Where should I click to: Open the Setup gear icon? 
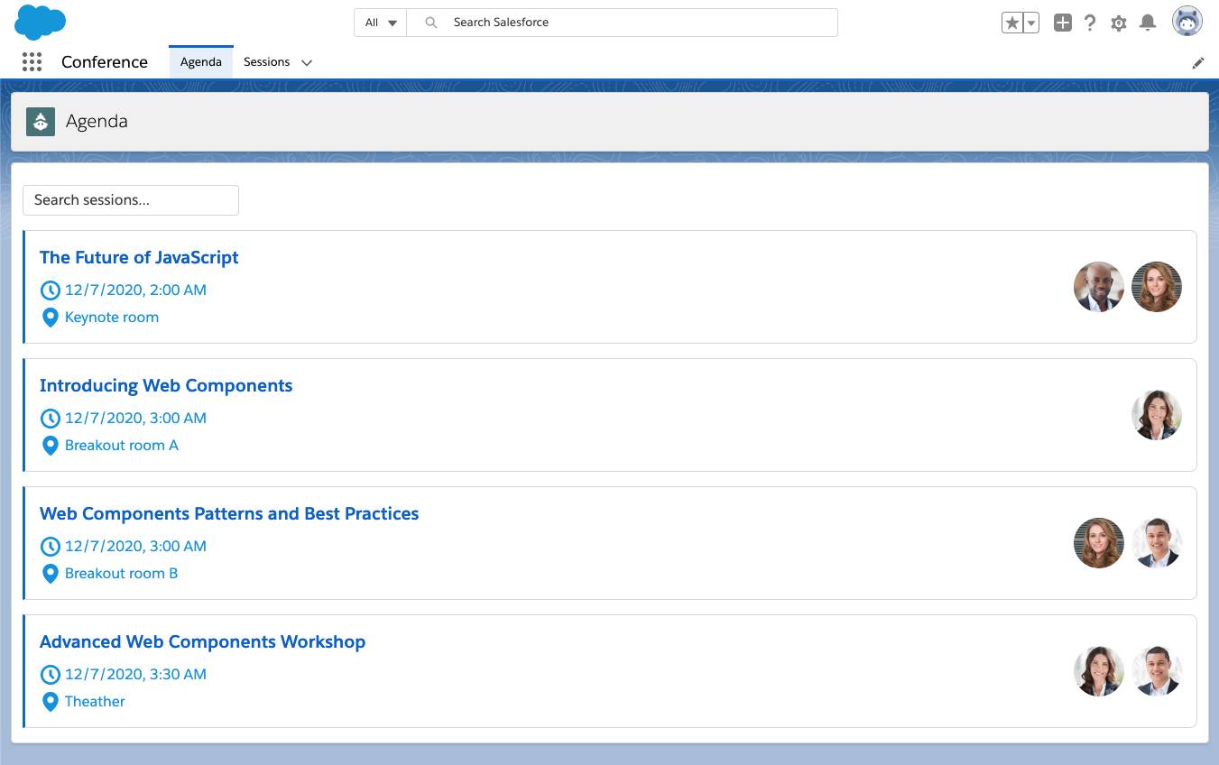(x=1119, y=23)
